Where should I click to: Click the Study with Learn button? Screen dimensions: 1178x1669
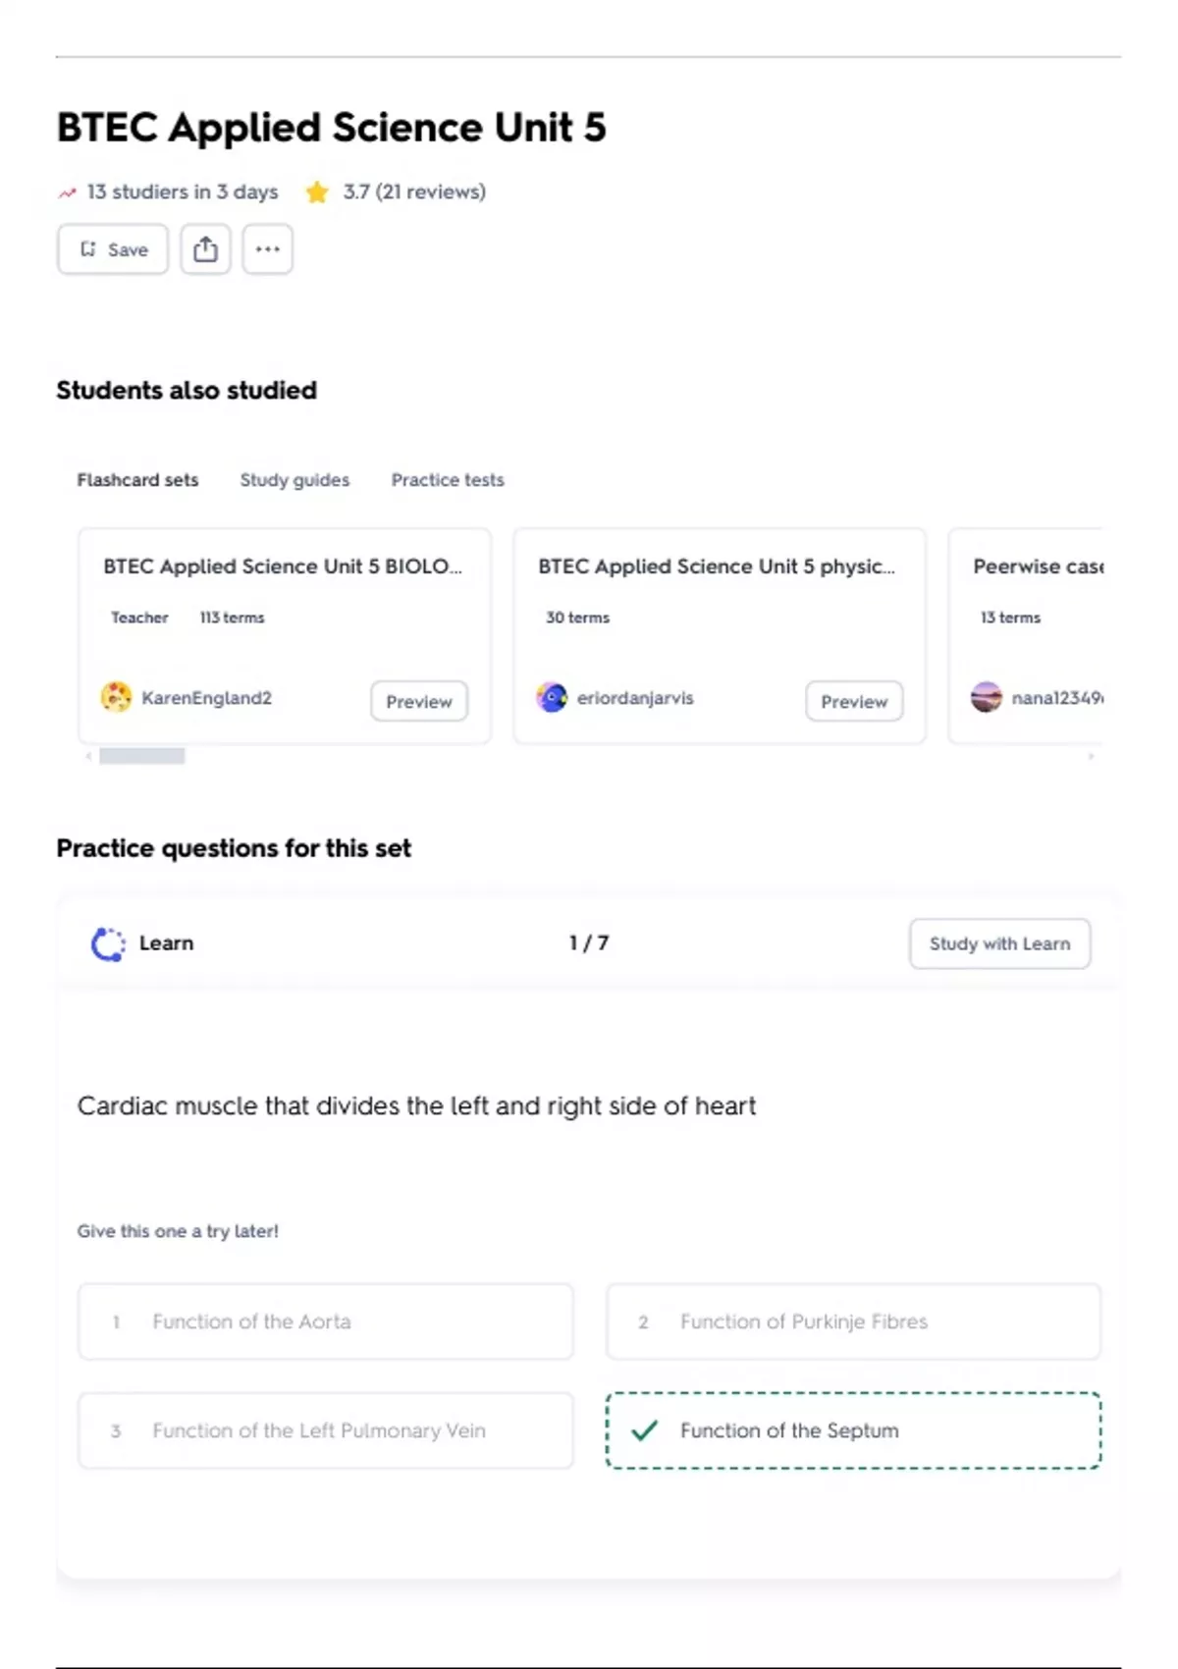point(999,943)
